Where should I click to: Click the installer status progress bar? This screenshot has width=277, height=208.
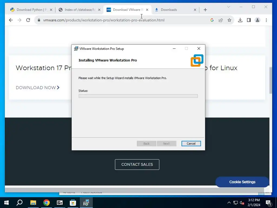[138, 96]
